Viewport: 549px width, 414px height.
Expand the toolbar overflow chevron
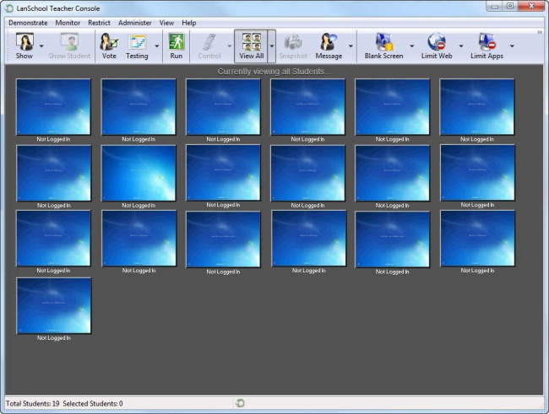point(539,33)
